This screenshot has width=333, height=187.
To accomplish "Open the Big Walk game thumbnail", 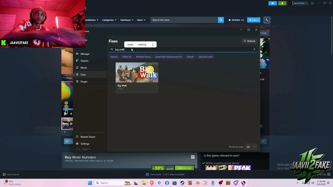I will (x=137, y=72).
